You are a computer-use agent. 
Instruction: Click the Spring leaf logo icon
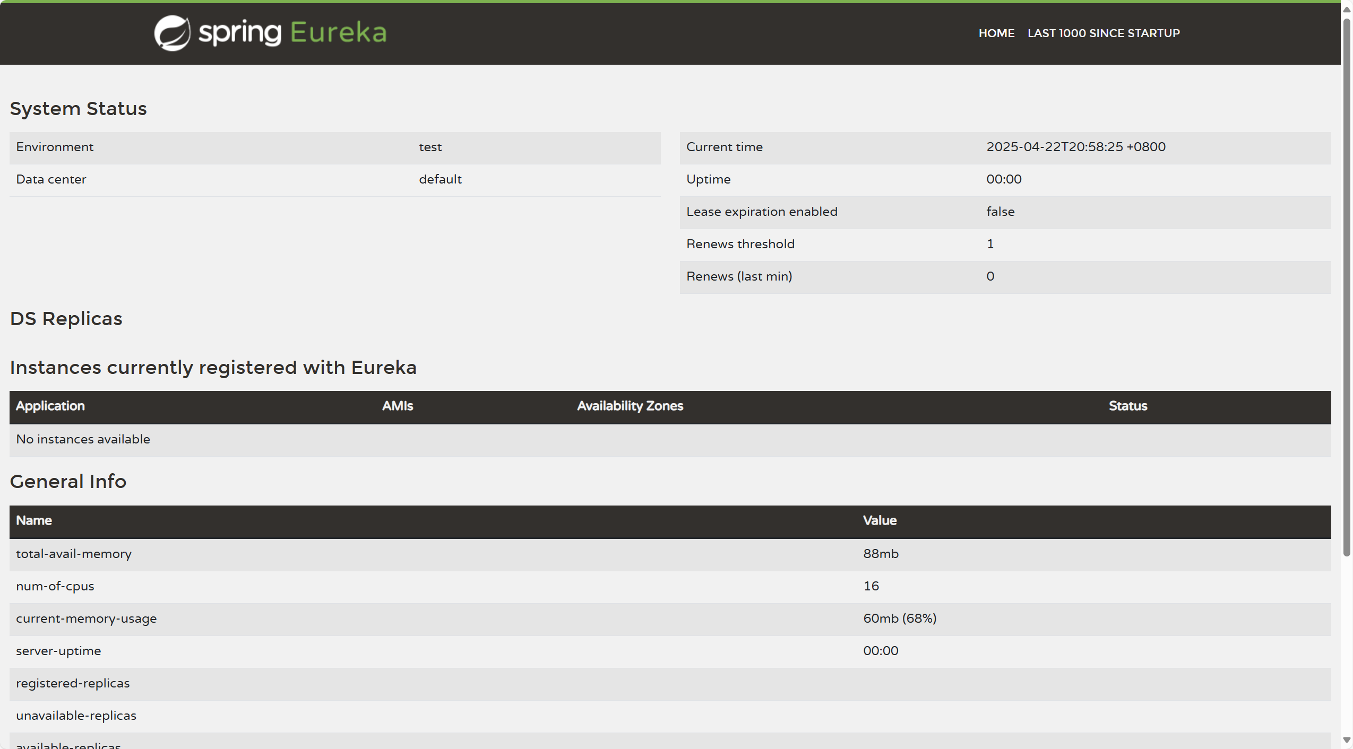click(172, 33)
